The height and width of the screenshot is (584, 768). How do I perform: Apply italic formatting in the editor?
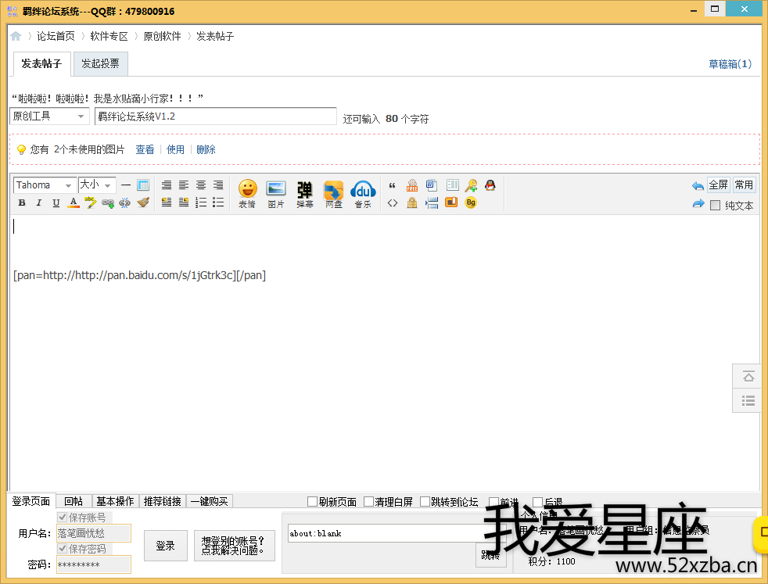click(x=39, y=203)
